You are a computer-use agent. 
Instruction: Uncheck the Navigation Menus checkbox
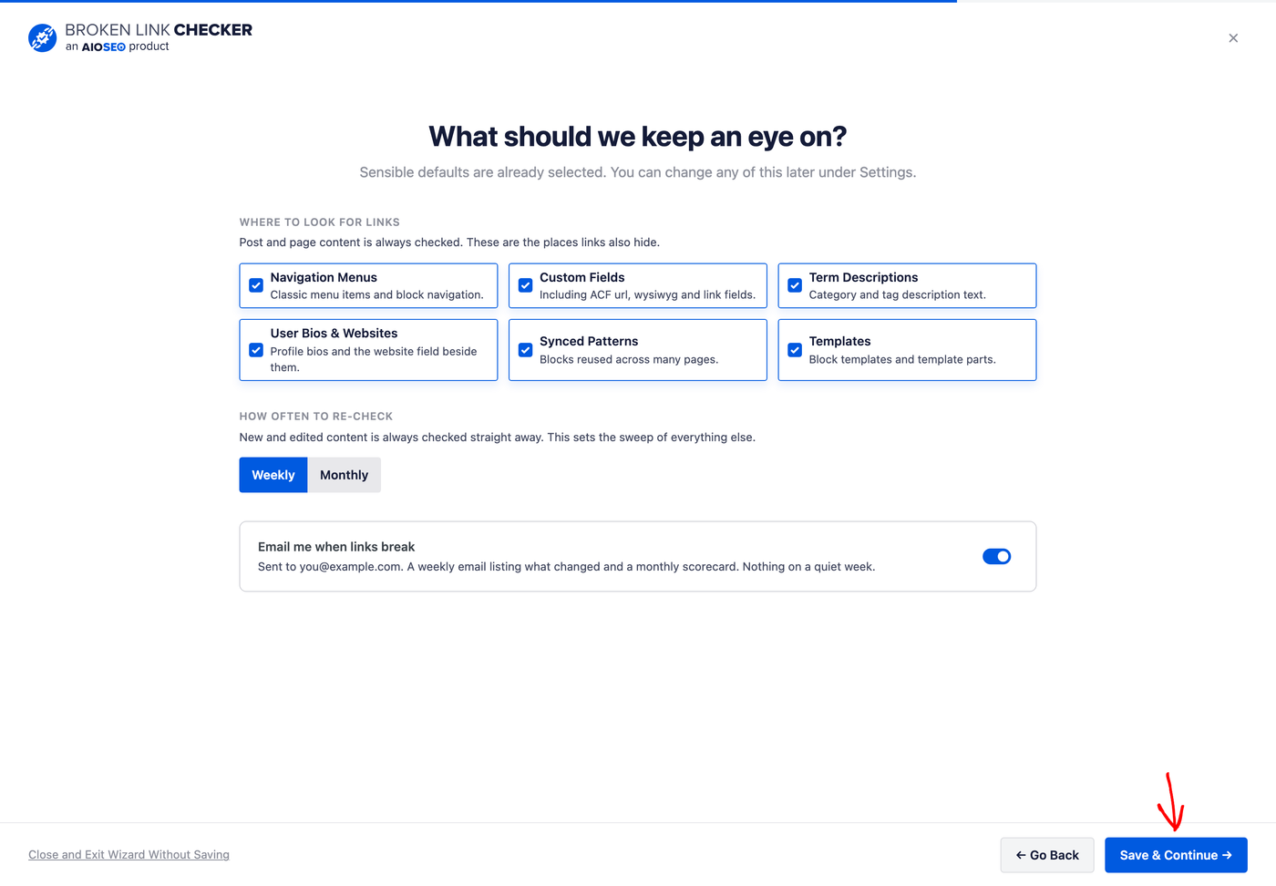click(x=256, y=285)
